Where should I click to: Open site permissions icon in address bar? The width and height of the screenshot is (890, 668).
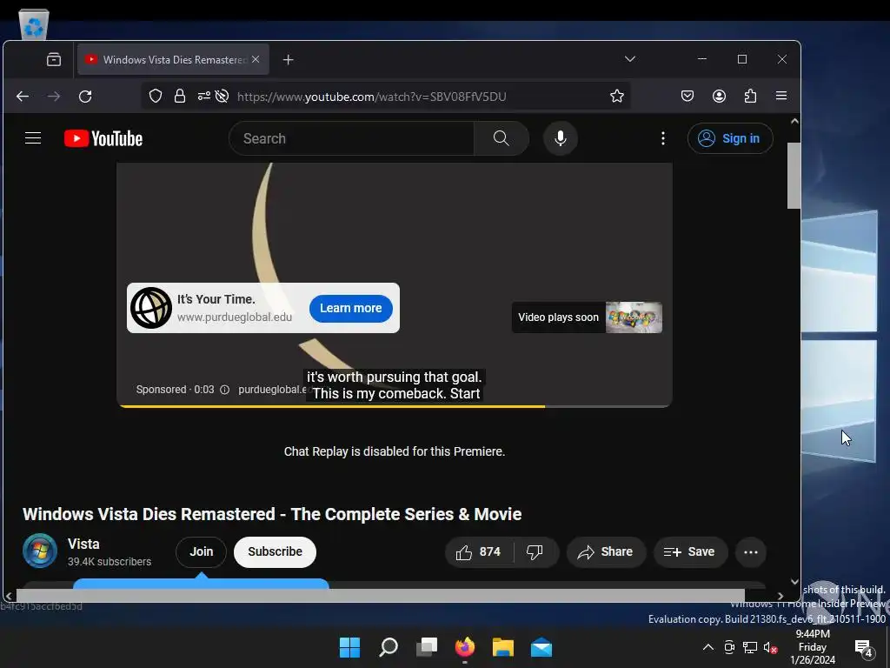[203, 96]
